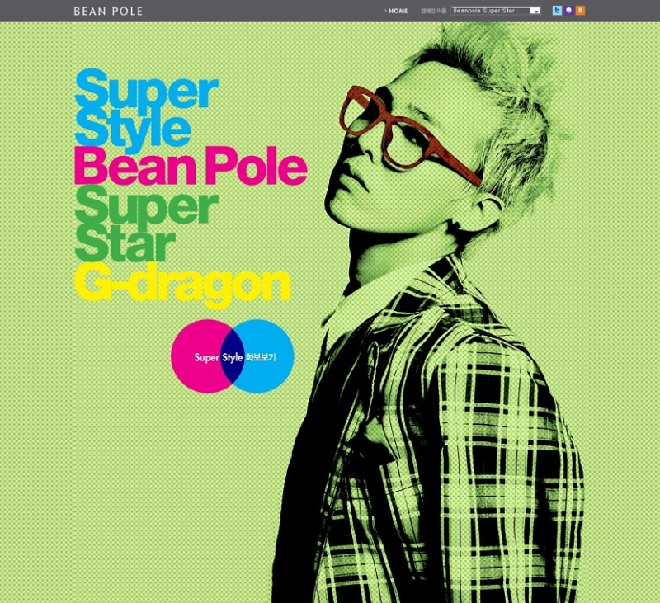Click the BEAN POLE logo in header
The image size is (660, 603).
coord(108,12)
